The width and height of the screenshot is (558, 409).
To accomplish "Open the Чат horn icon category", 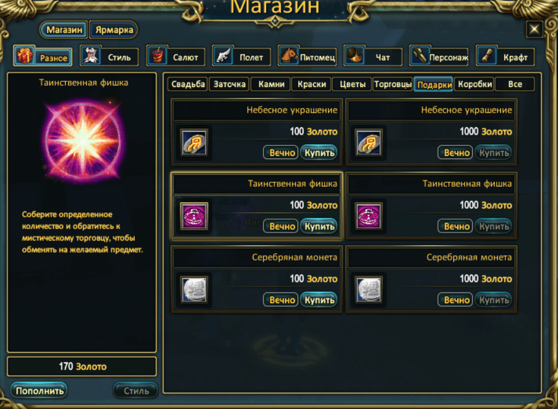I will (354, 56).
